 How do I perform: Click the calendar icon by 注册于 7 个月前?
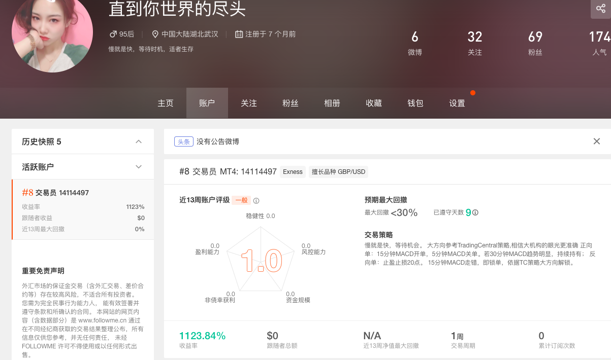(x=239, y=34)
